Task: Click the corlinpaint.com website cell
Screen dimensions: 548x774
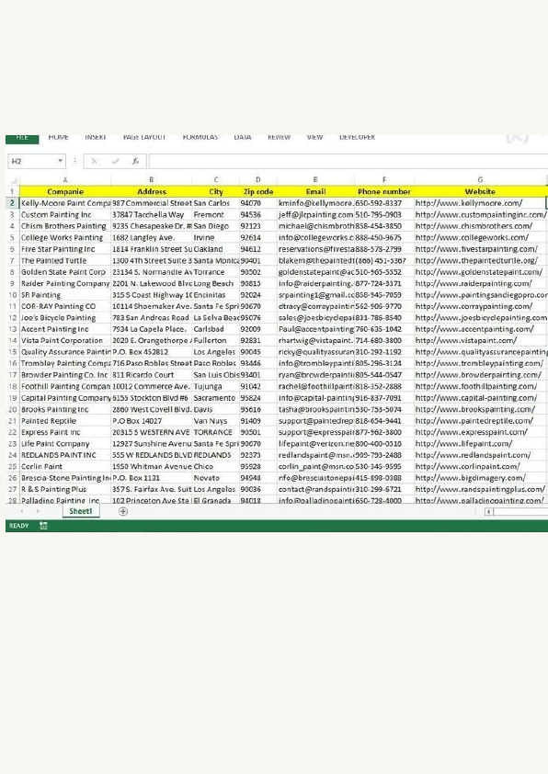Action: pyautogui.click(x=480, y=466)
